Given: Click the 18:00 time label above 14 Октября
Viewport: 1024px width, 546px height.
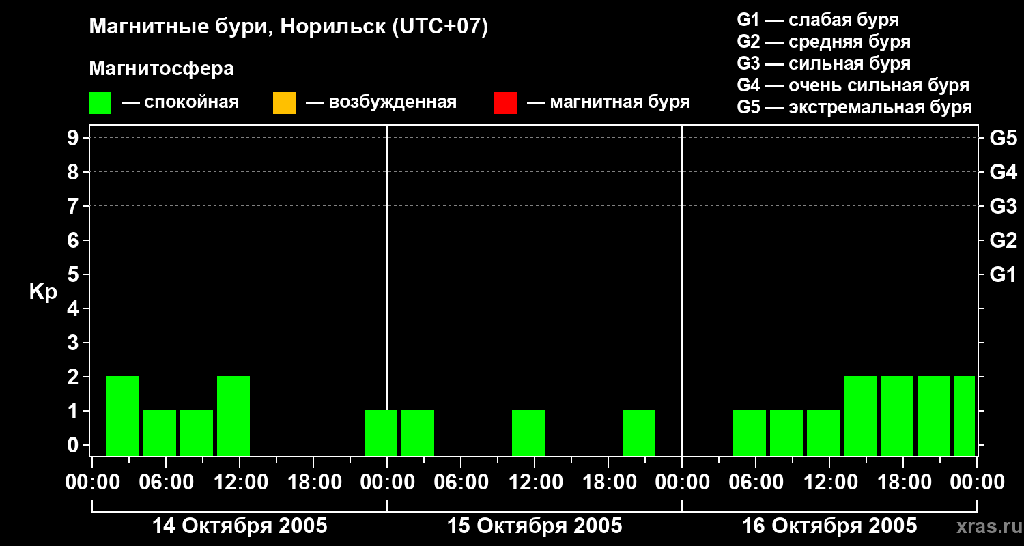Looking at the screenshot, I should point(313,483).
